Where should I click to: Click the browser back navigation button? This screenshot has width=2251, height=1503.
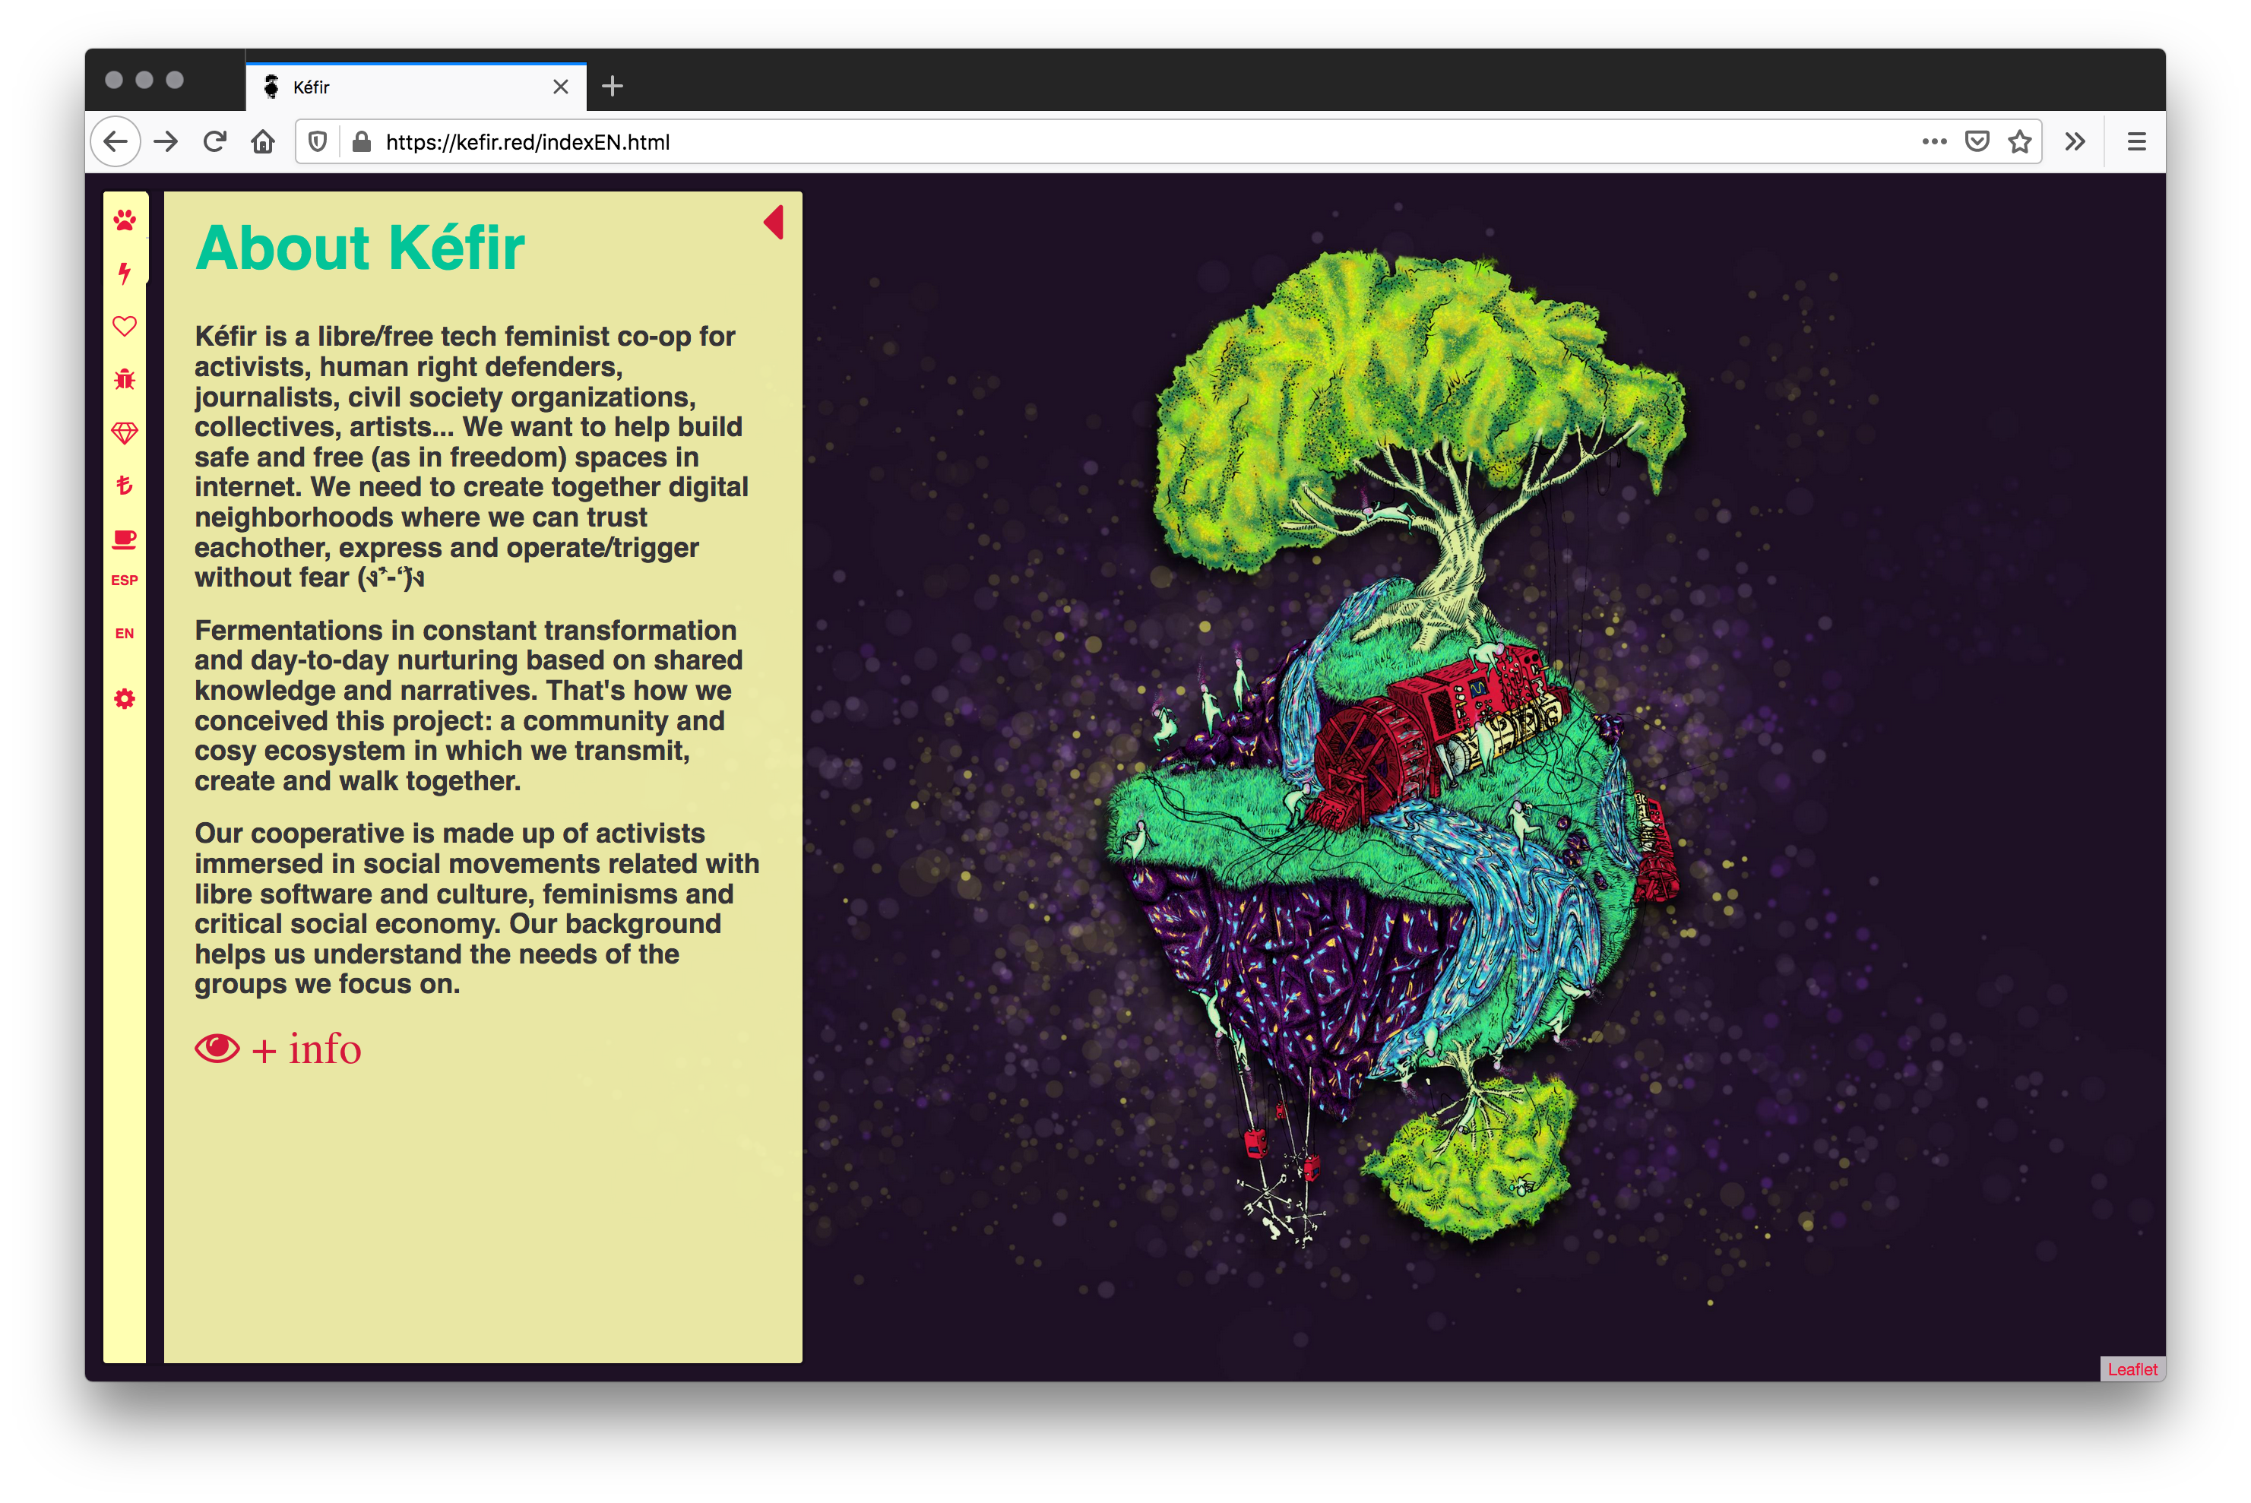(114, 141)
